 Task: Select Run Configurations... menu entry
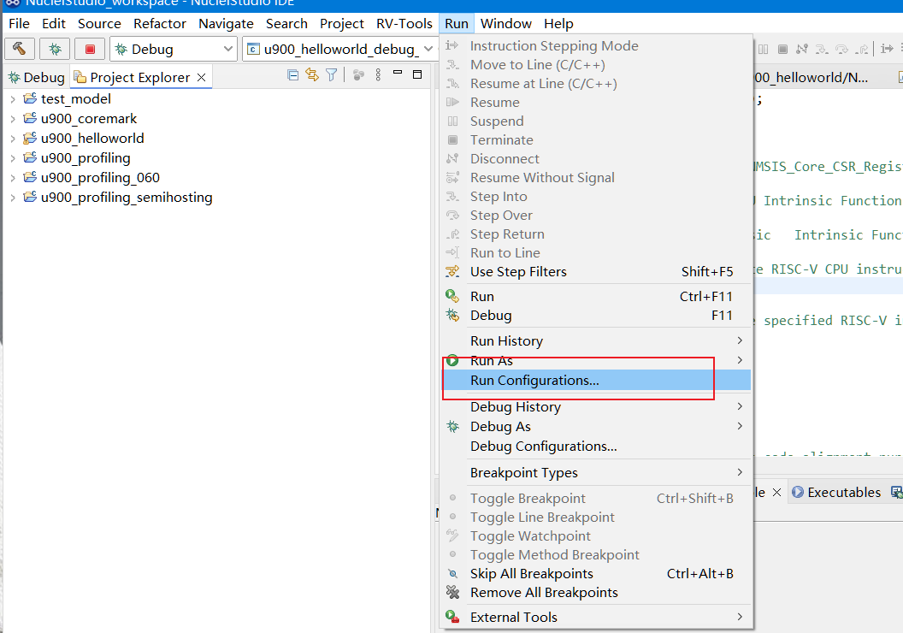coord(534,381)
